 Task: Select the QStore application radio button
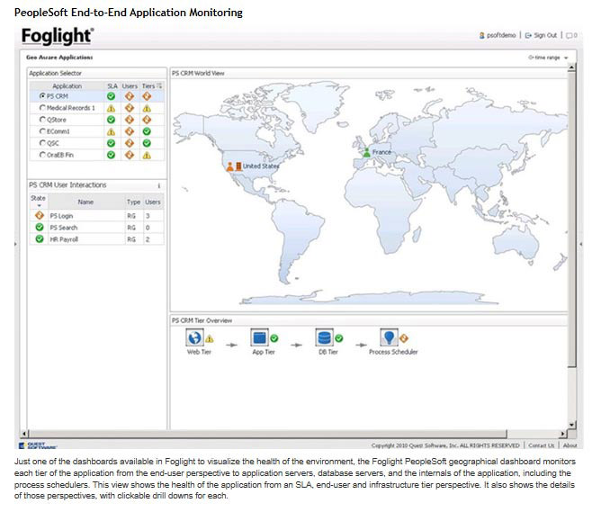42,120
